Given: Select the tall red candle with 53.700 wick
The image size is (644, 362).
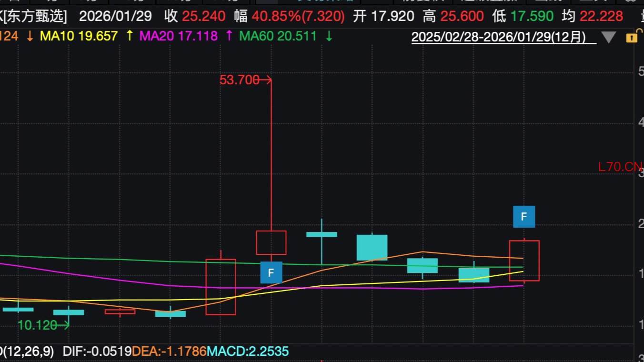Looking at the screenshot, I should tap(271, 242).
